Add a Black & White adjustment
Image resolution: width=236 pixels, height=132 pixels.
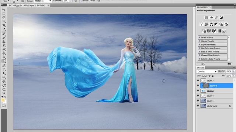(x=216, y=24)
